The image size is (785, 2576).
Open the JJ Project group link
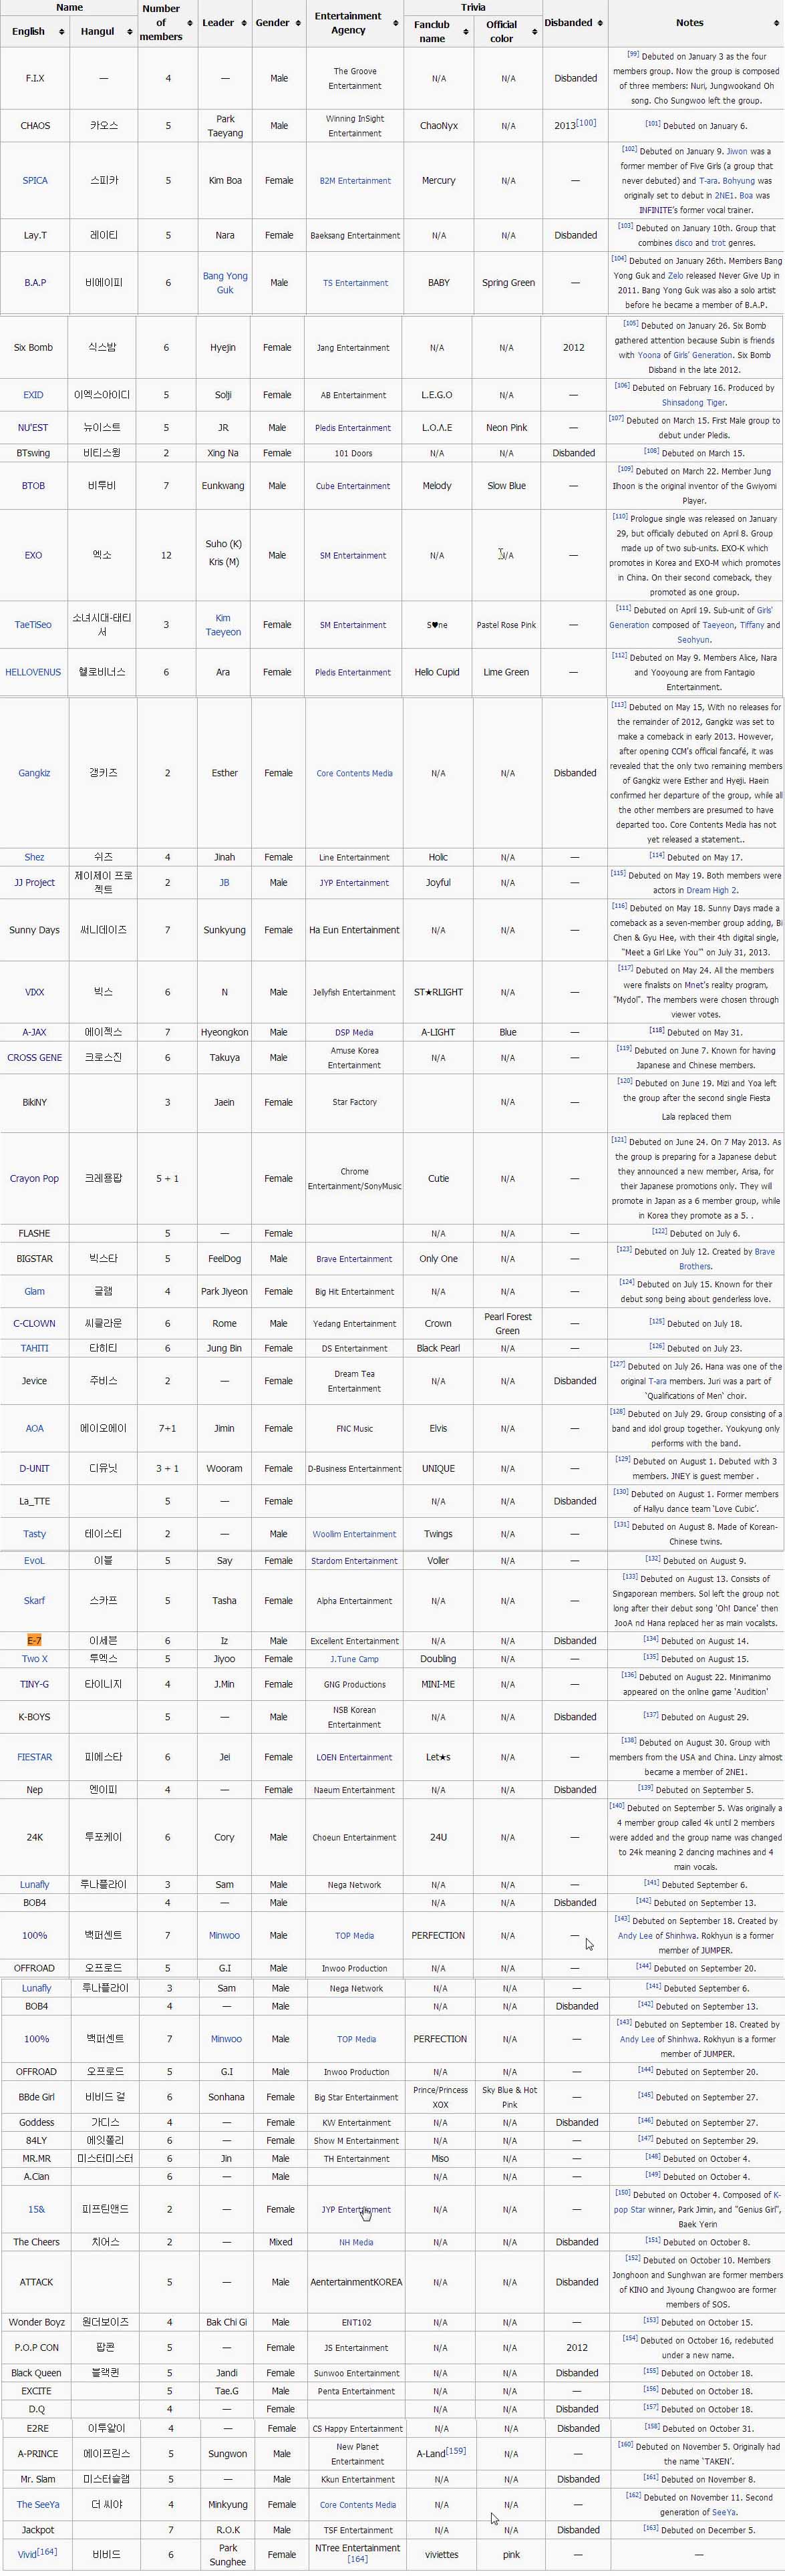tap(34, 883)
